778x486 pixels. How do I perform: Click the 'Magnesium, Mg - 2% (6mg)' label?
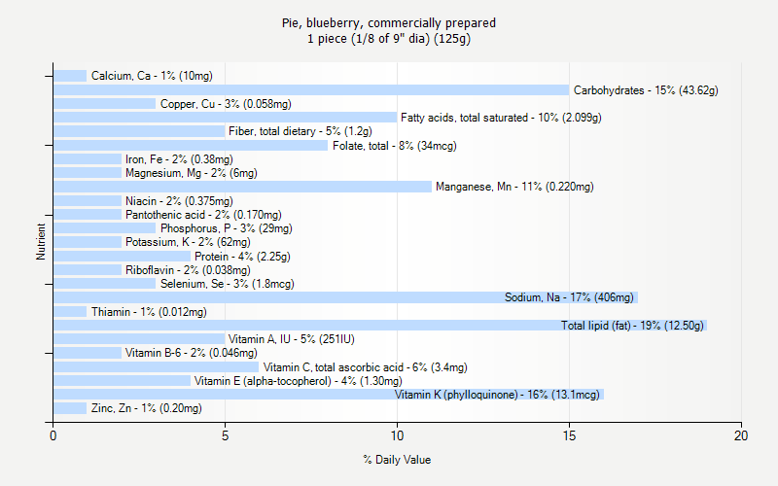[191, 173]
